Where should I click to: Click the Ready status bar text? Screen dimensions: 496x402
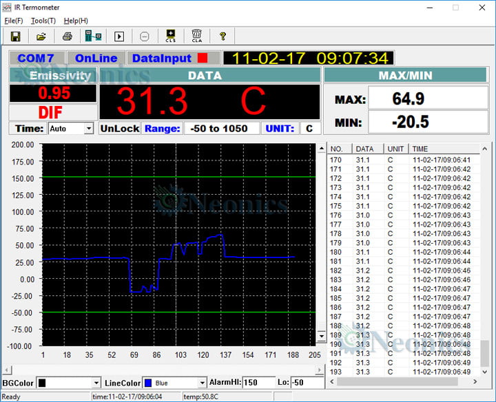pos(11,396)
